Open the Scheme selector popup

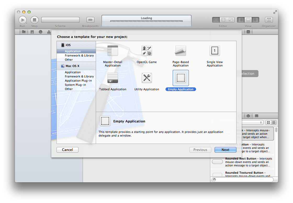60,20
